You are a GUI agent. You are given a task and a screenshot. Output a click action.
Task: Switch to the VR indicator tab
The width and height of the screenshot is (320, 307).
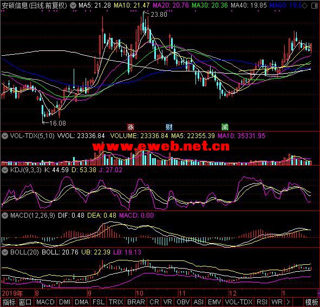(167, 302)
